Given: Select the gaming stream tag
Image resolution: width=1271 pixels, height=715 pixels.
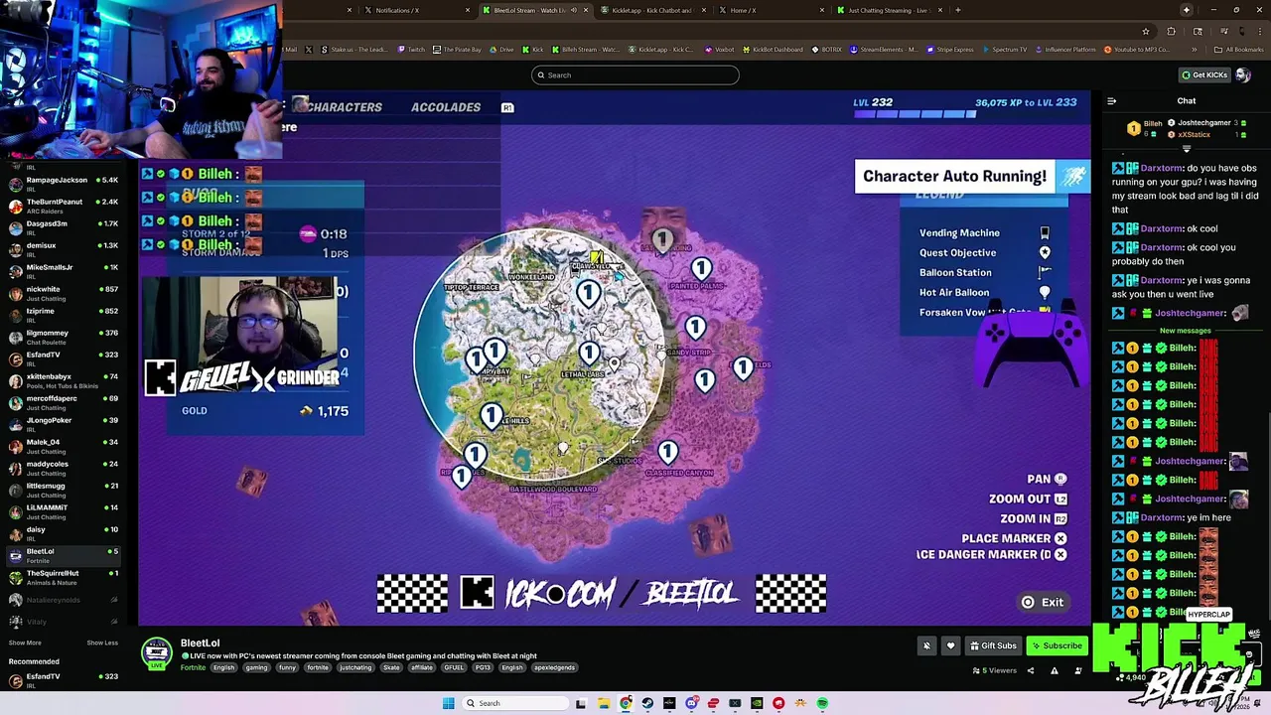Looking at the screenshot, I should click(x=257, y=667).
